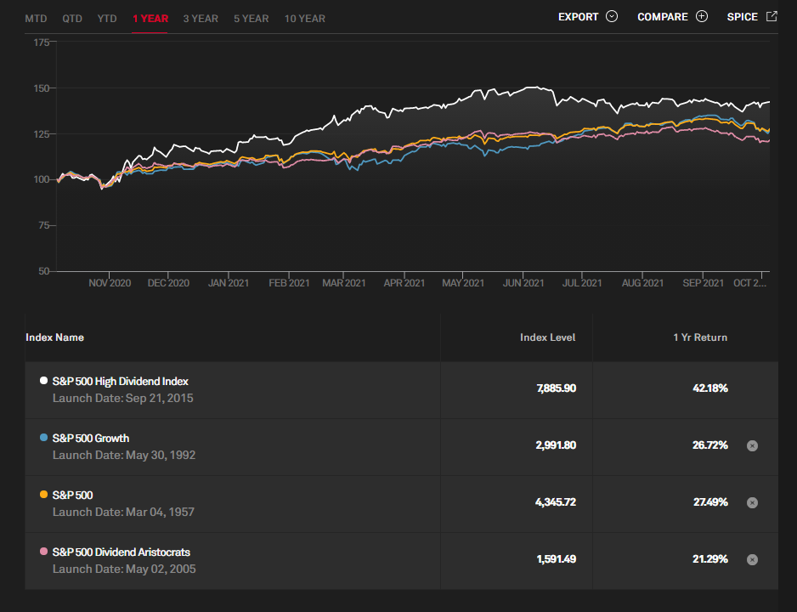Click the JUL 2021 axis label
797x612 pixels.
[582, 283]
